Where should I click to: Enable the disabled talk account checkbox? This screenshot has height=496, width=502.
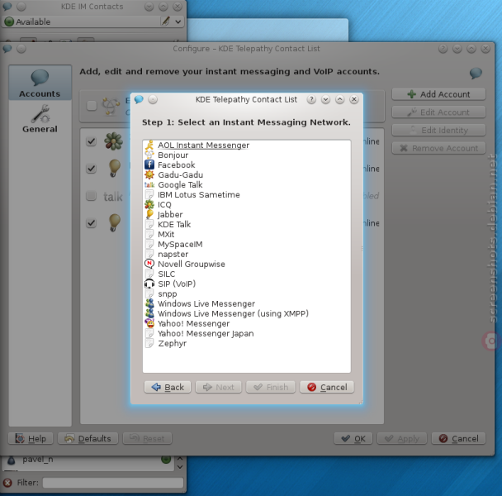pos(92,196)
